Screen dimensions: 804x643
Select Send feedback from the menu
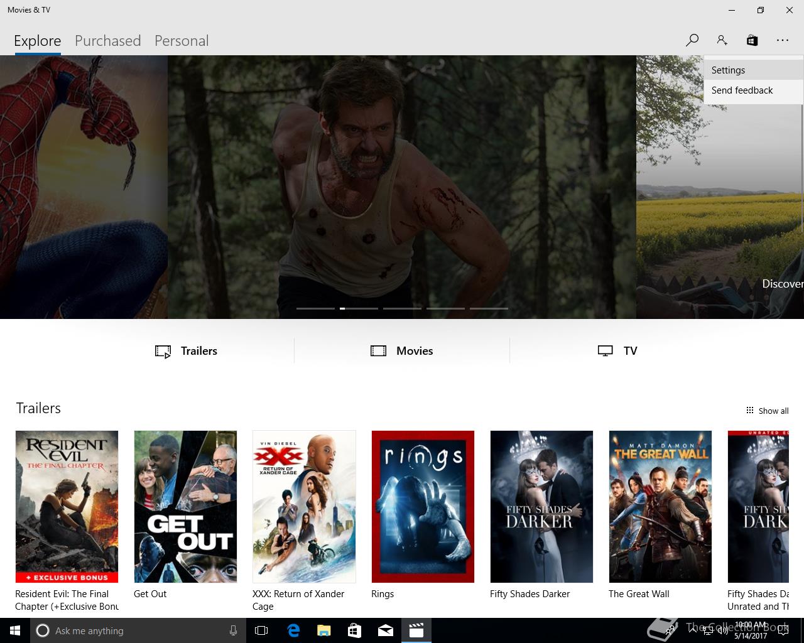tap(753, 90)
